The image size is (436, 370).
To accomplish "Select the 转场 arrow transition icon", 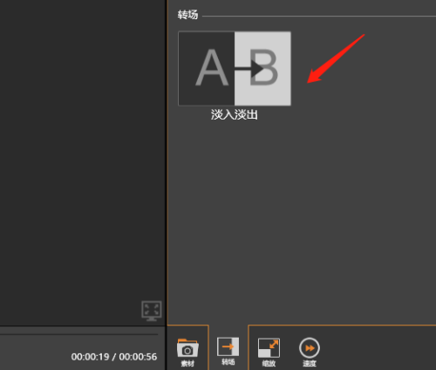I will [228, 346].
